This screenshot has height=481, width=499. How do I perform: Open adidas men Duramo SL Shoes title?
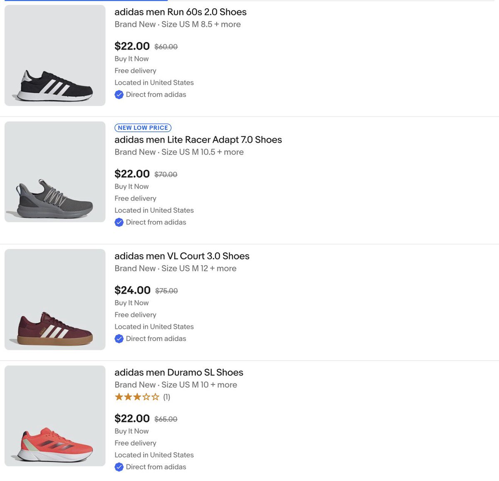tap(179, 372)
